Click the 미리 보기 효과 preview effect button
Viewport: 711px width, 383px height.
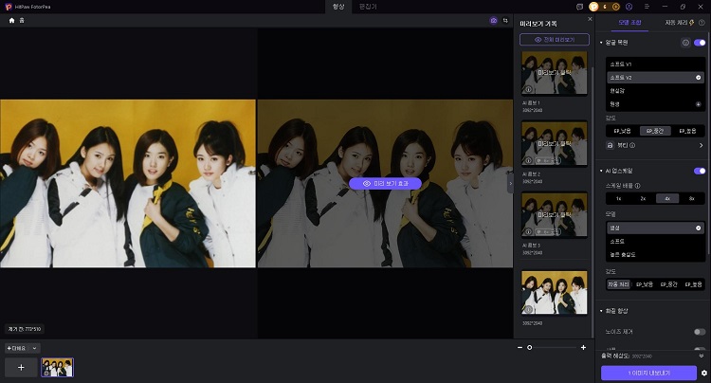pyautogui.click(x=386, y=184)
